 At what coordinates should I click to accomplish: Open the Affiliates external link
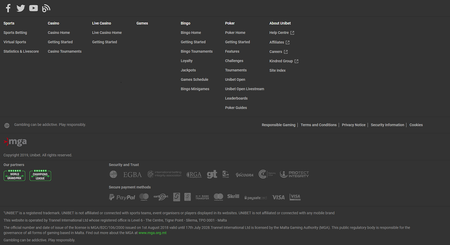pos(280,42)
